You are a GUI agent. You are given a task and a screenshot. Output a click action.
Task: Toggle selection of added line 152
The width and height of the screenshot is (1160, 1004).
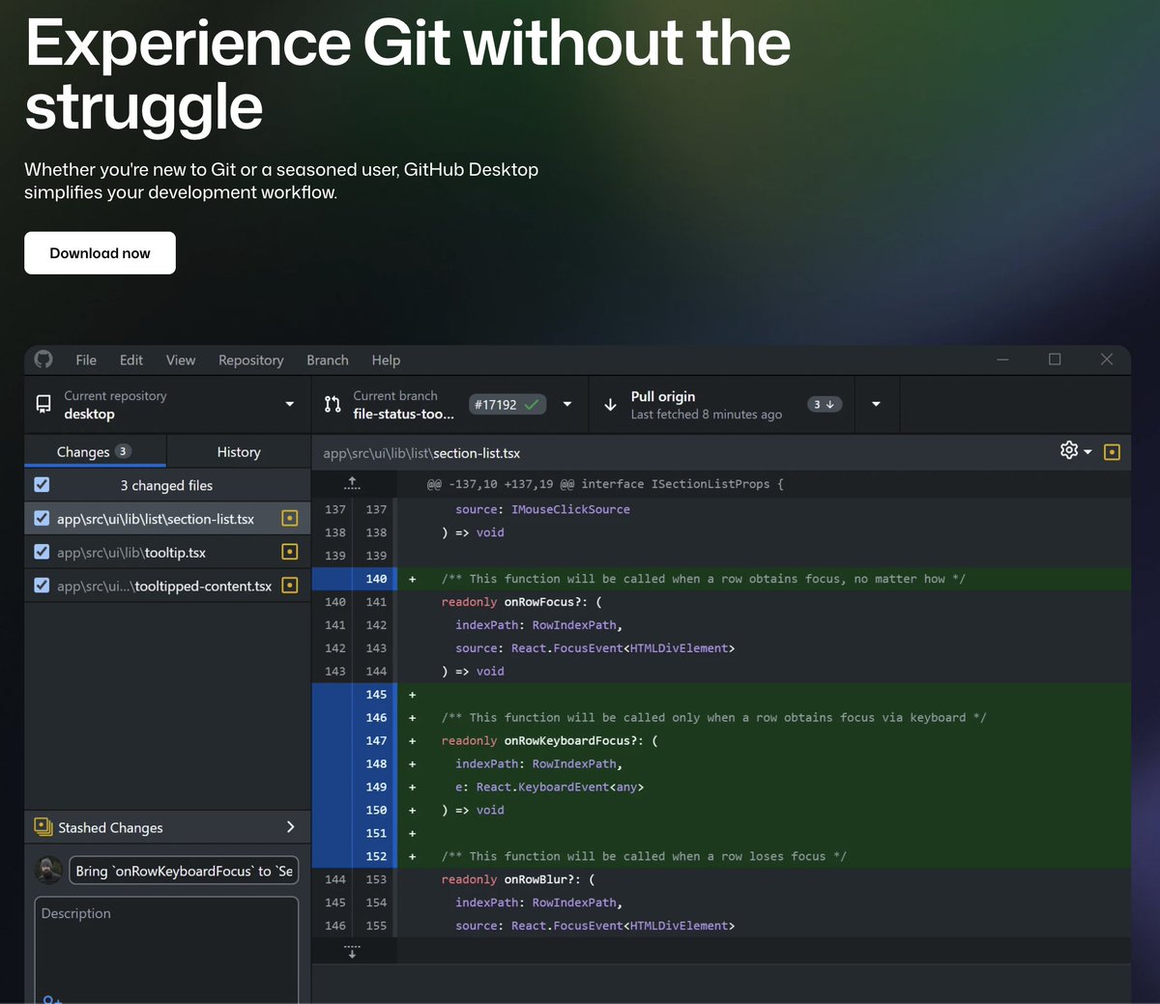point(354,856)
